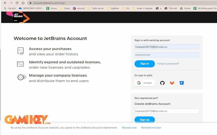Viewport: 217px width, 135px height.
Task: Sign in with the GitHub icon
Action: point(162,83)
